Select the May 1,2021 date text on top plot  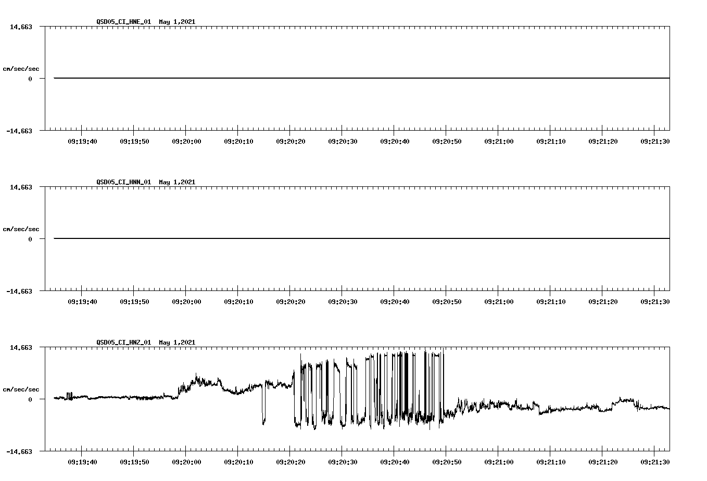[x=176, y=22]
